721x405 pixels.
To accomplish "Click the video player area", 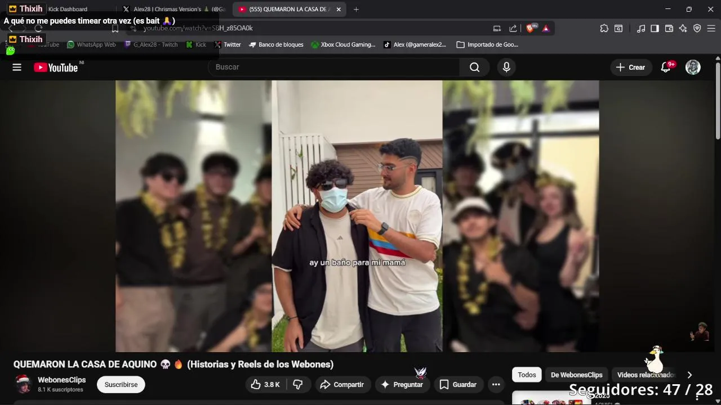I will click(357, 216).
